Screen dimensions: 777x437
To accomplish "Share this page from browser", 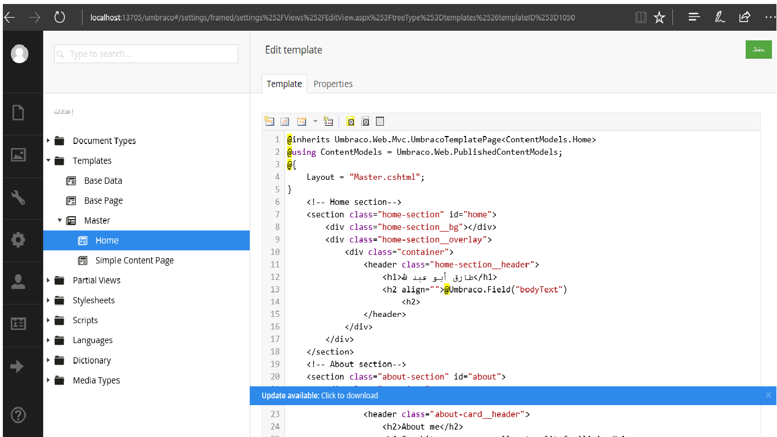I will tap(745, 18).
